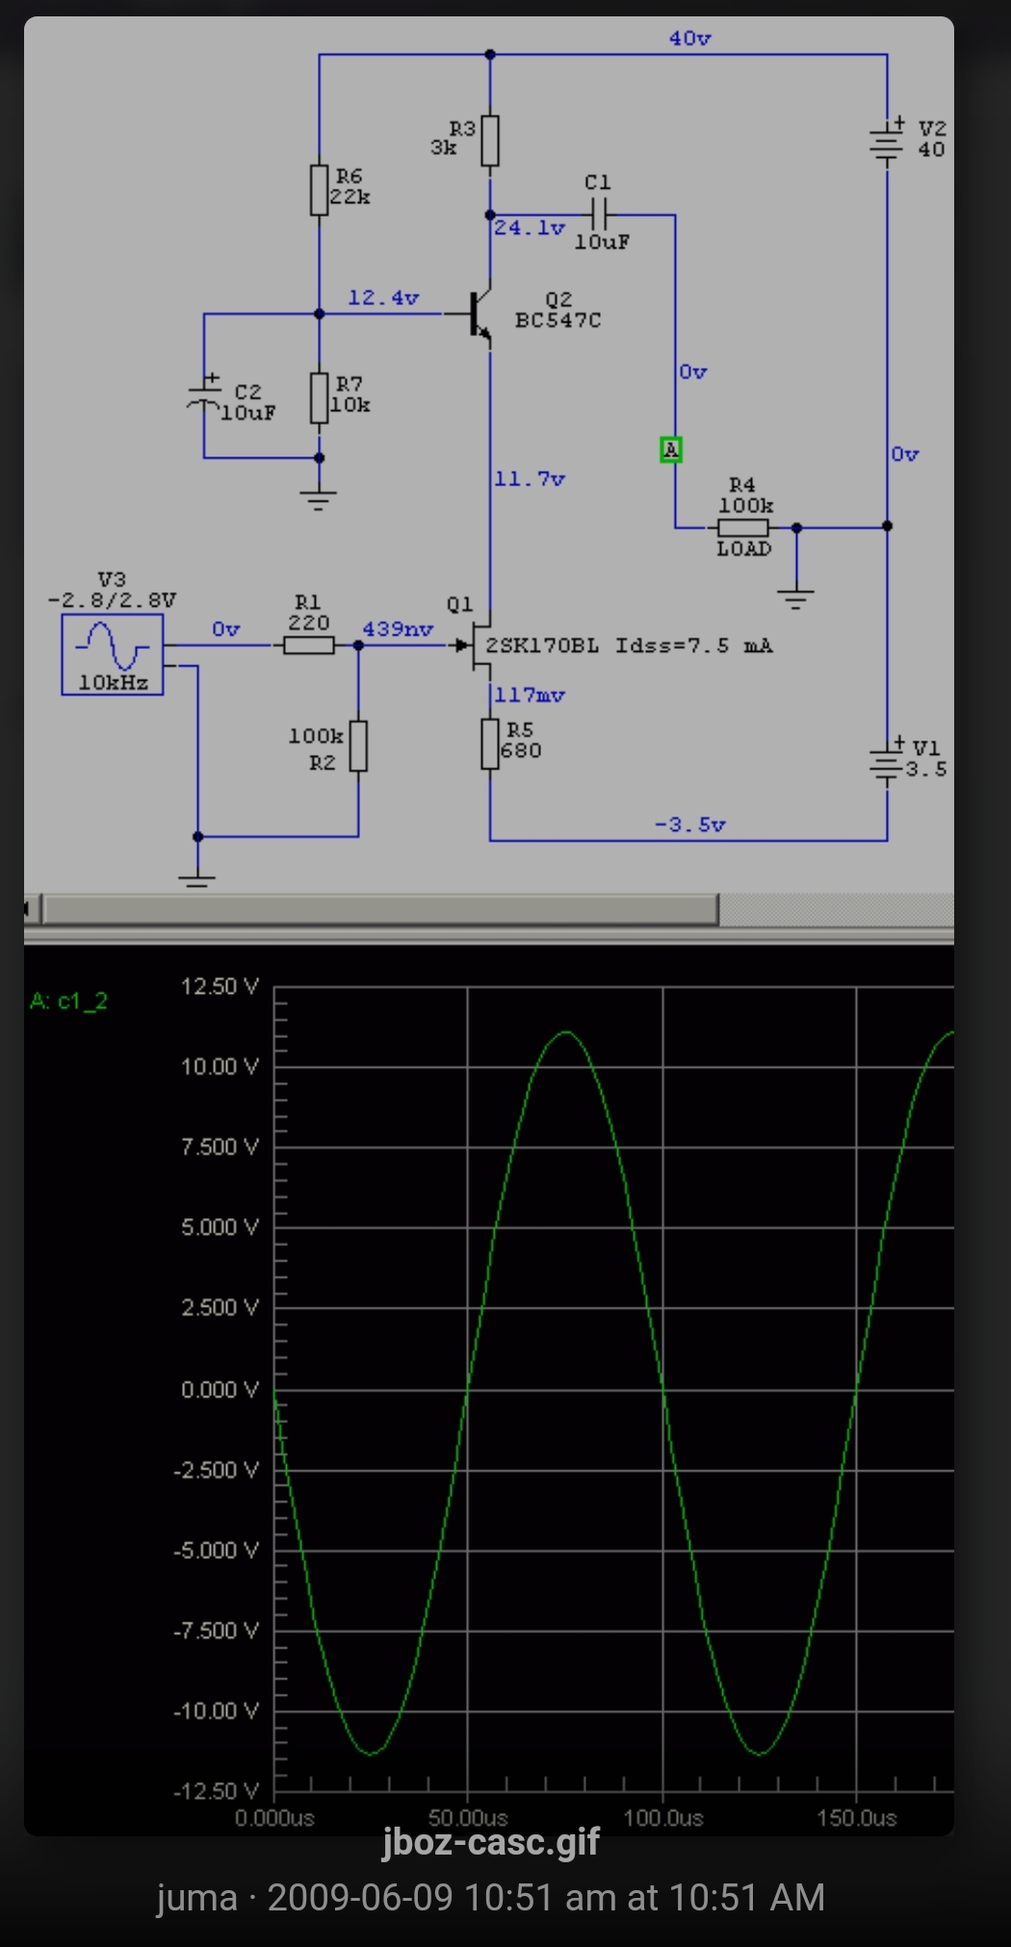
Task: Click the Idss=7.5 mA annotation
Action: 694,645
